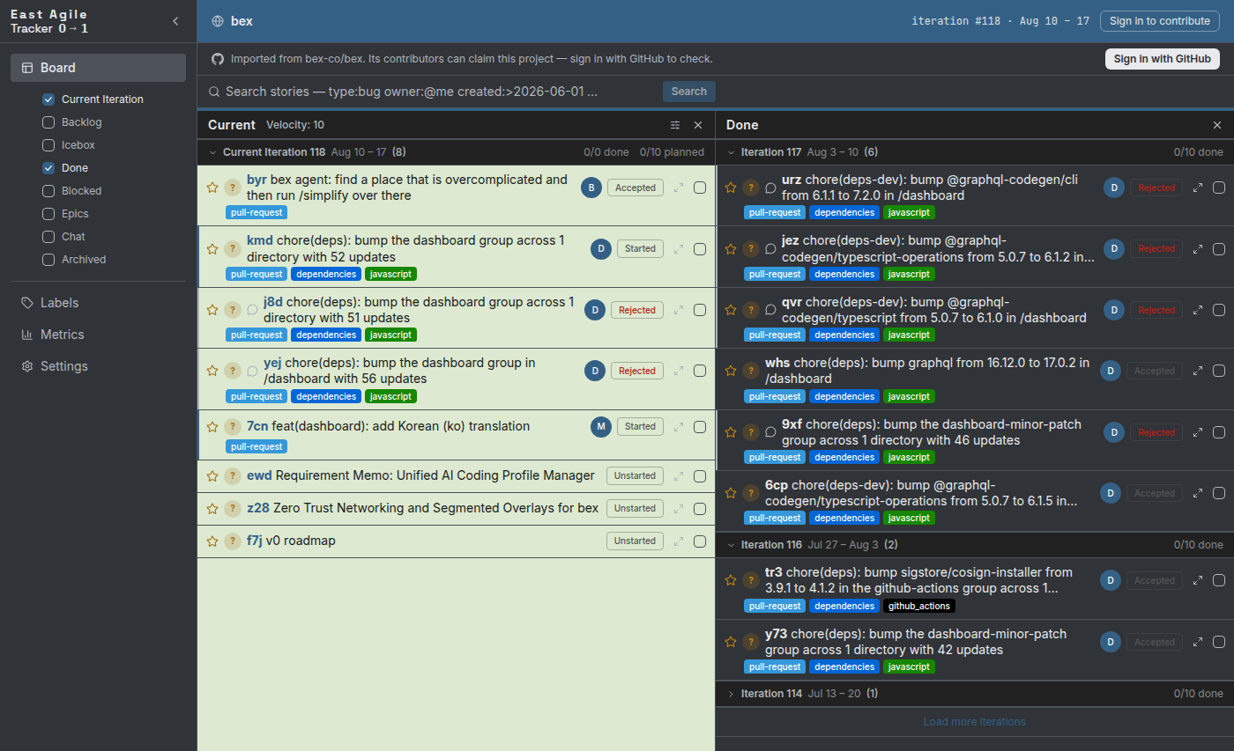Expand the byr story to full view
Screen dimensions: 1234x751
679,188
